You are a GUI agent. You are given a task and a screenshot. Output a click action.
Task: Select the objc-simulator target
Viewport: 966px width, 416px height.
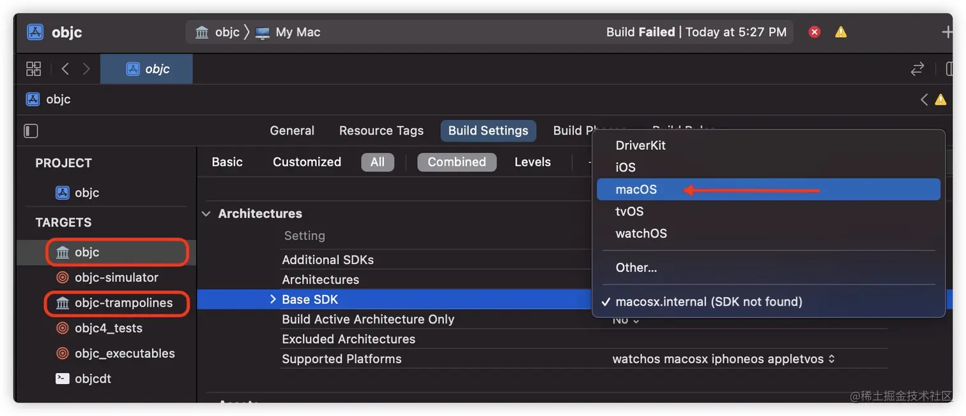point(107,278)
